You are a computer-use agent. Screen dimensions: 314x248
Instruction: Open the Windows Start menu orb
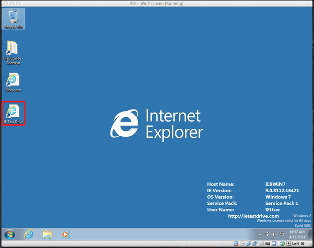[x=10, y=234]
